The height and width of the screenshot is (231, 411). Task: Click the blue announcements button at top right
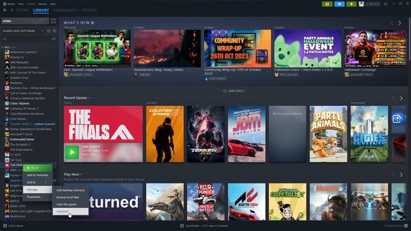(340, 4)
